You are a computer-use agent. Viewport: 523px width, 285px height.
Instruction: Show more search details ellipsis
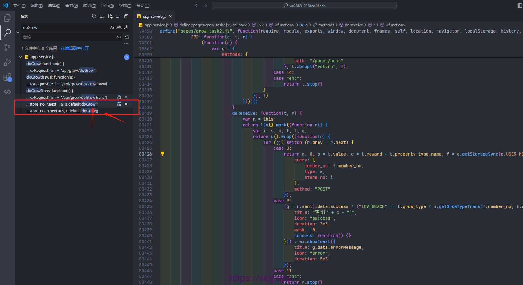(x=126, y=44)
